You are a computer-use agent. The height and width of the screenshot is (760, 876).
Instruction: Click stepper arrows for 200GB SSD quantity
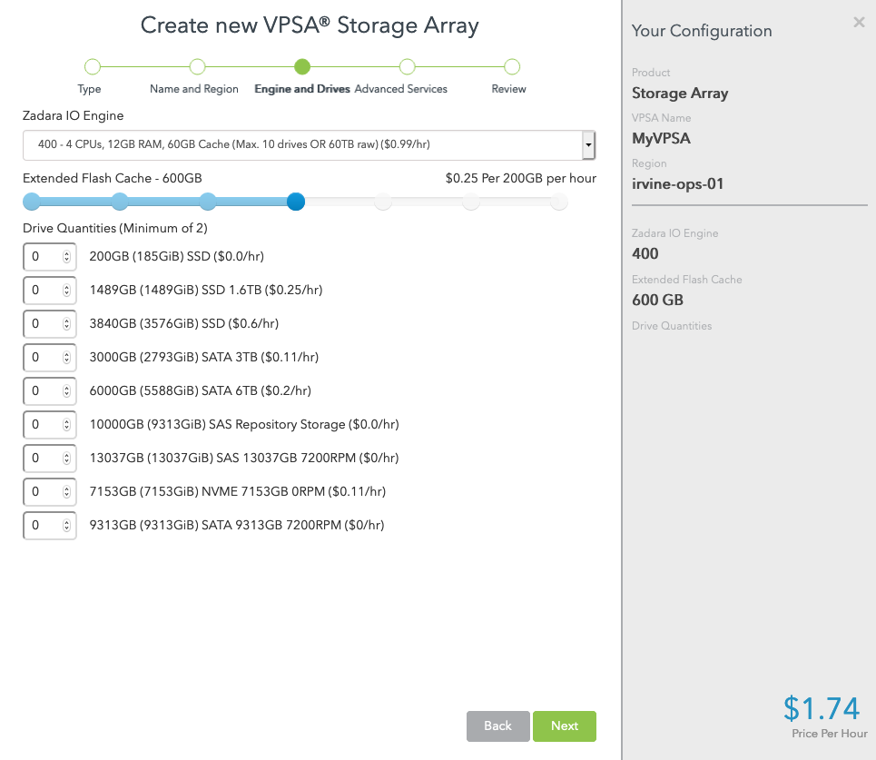[x=66, y=256]
